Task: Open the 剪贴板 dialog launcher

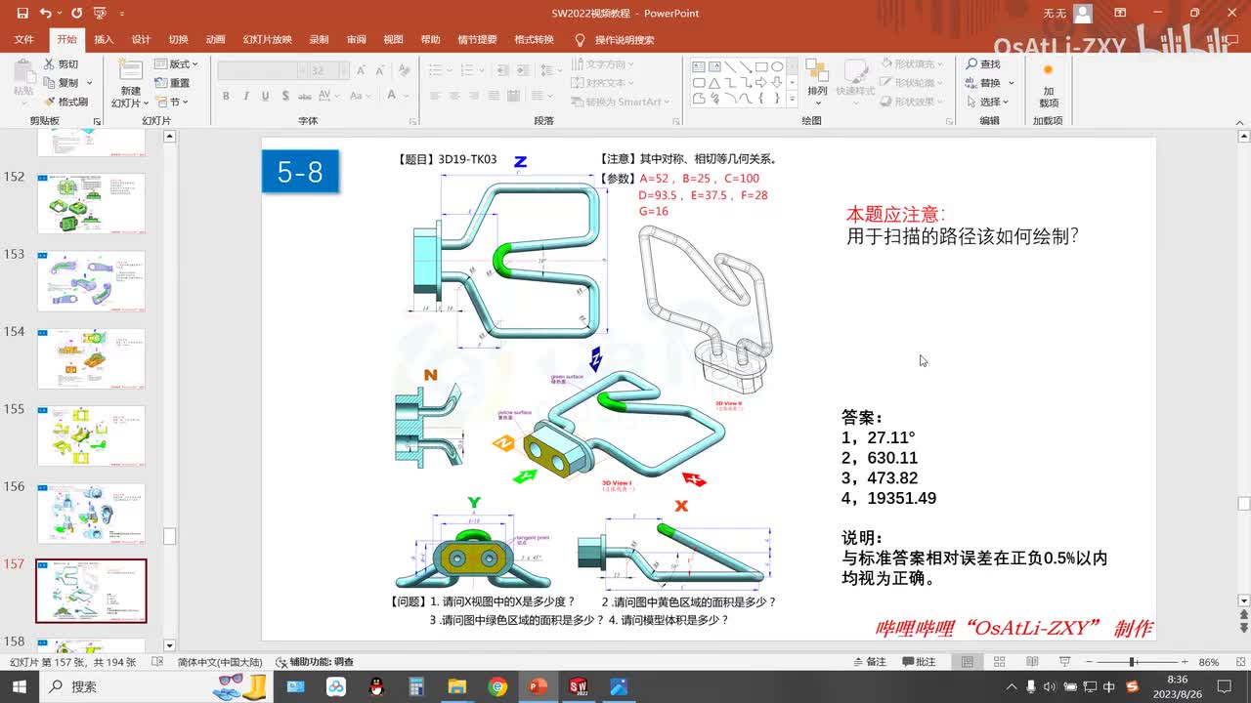Action: (97, 121)
